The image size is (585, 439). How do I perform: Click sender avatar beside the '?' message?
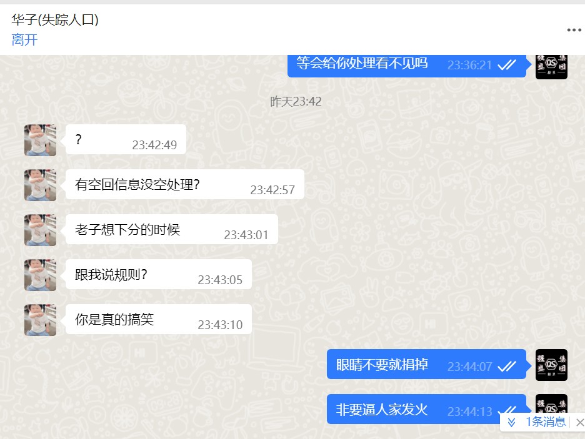(x=40, y=140)
